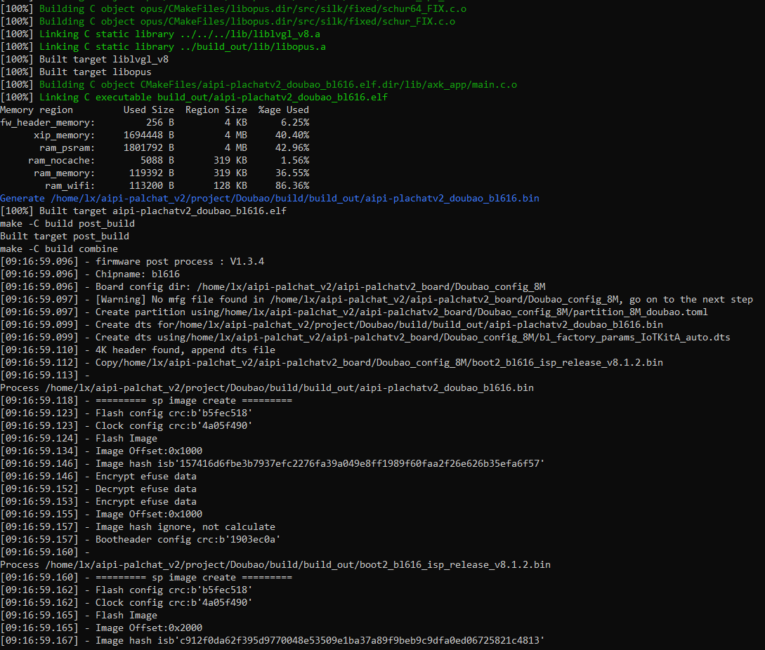Image resolution: width=765 pixels, height=650 pixels.
Task: Click the Linking C executable elf line
Action: (194, 97)
